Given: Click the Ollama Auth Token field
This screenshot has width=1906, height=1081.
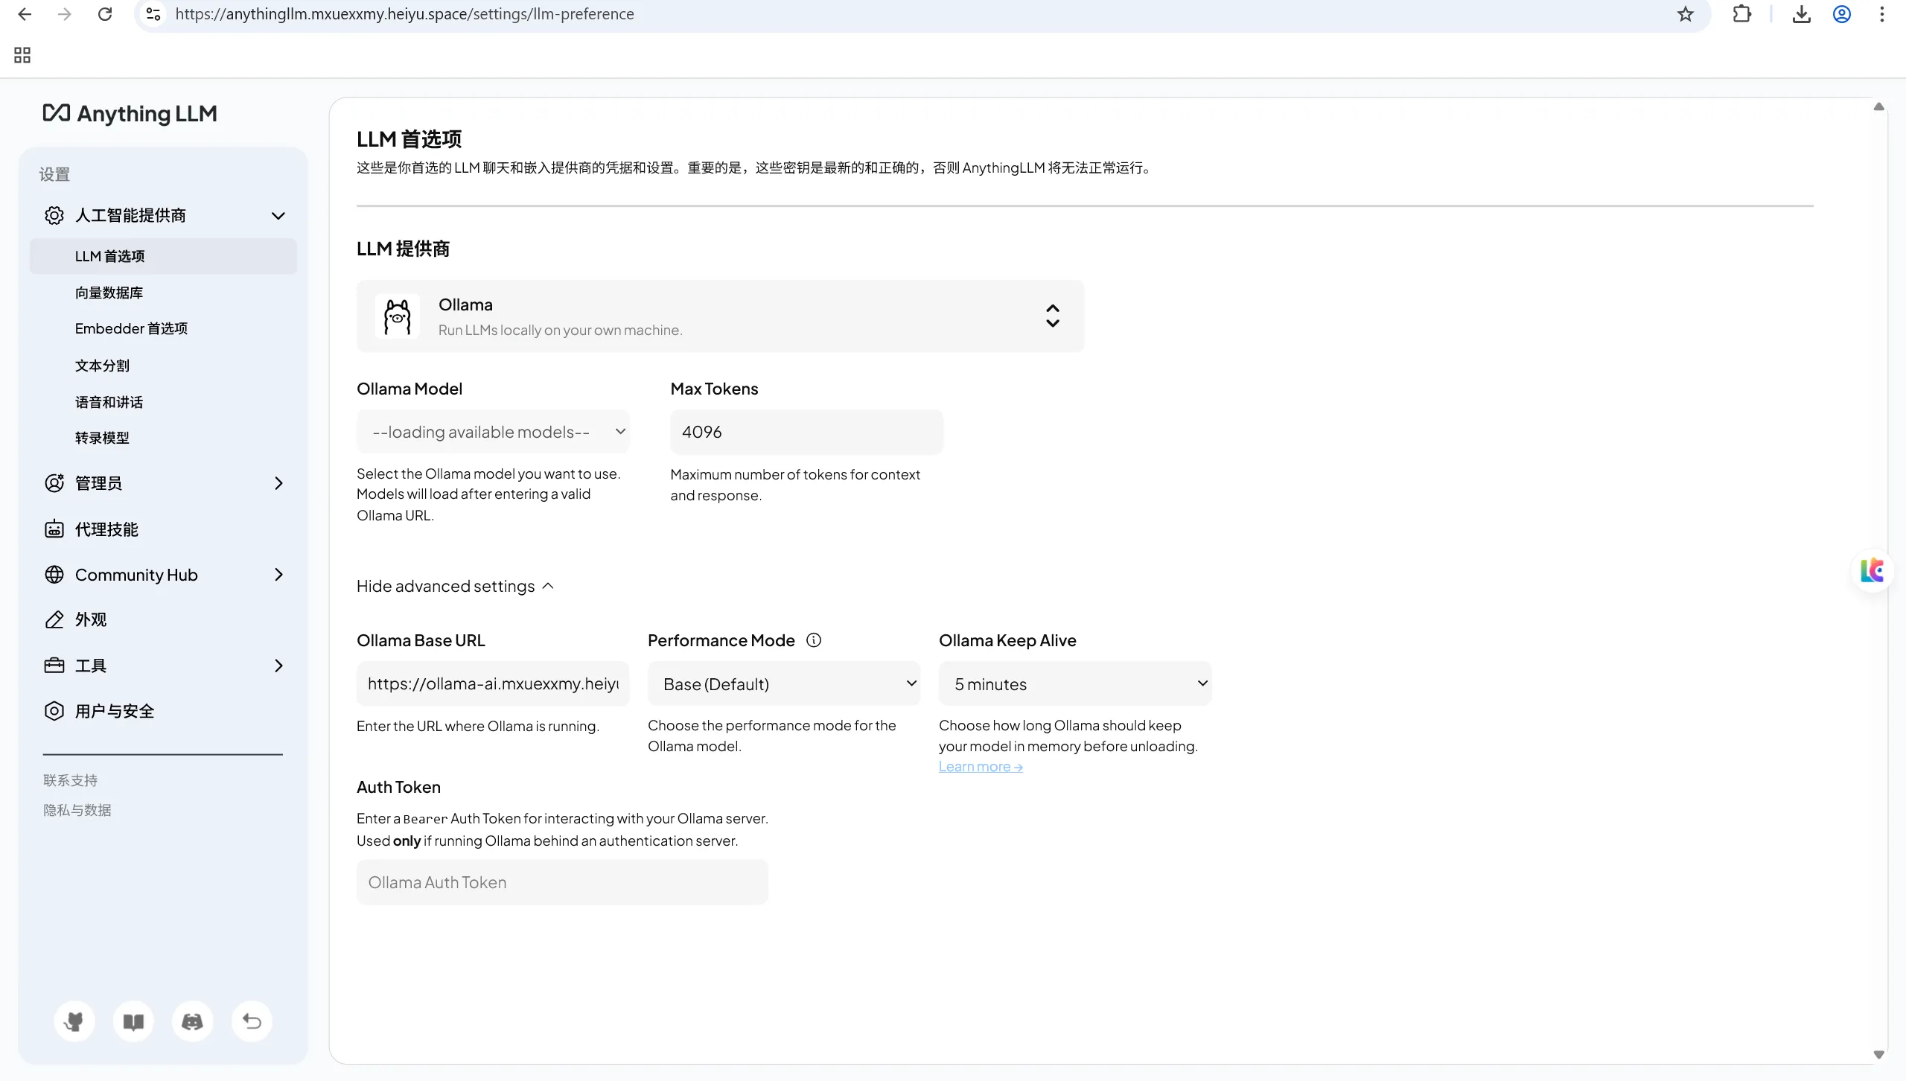Looking at the screenshot, I should (562, 882).
